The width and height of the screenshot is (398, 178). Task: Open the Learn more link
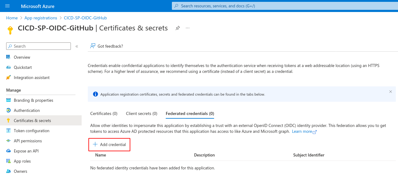tap(302, 132)
